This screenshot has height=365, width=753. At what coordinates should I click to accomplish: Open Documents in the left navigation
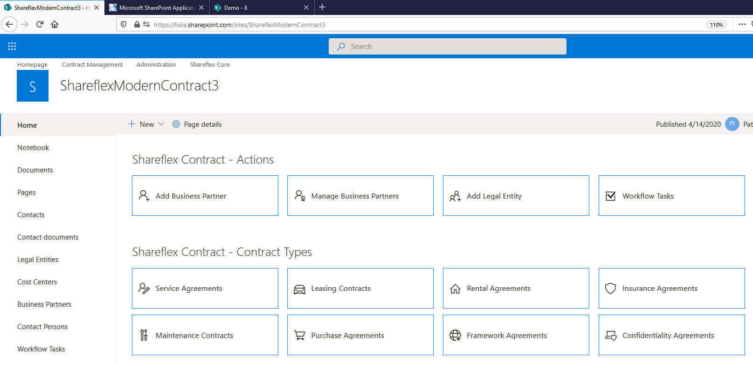[x=35, y=170]
